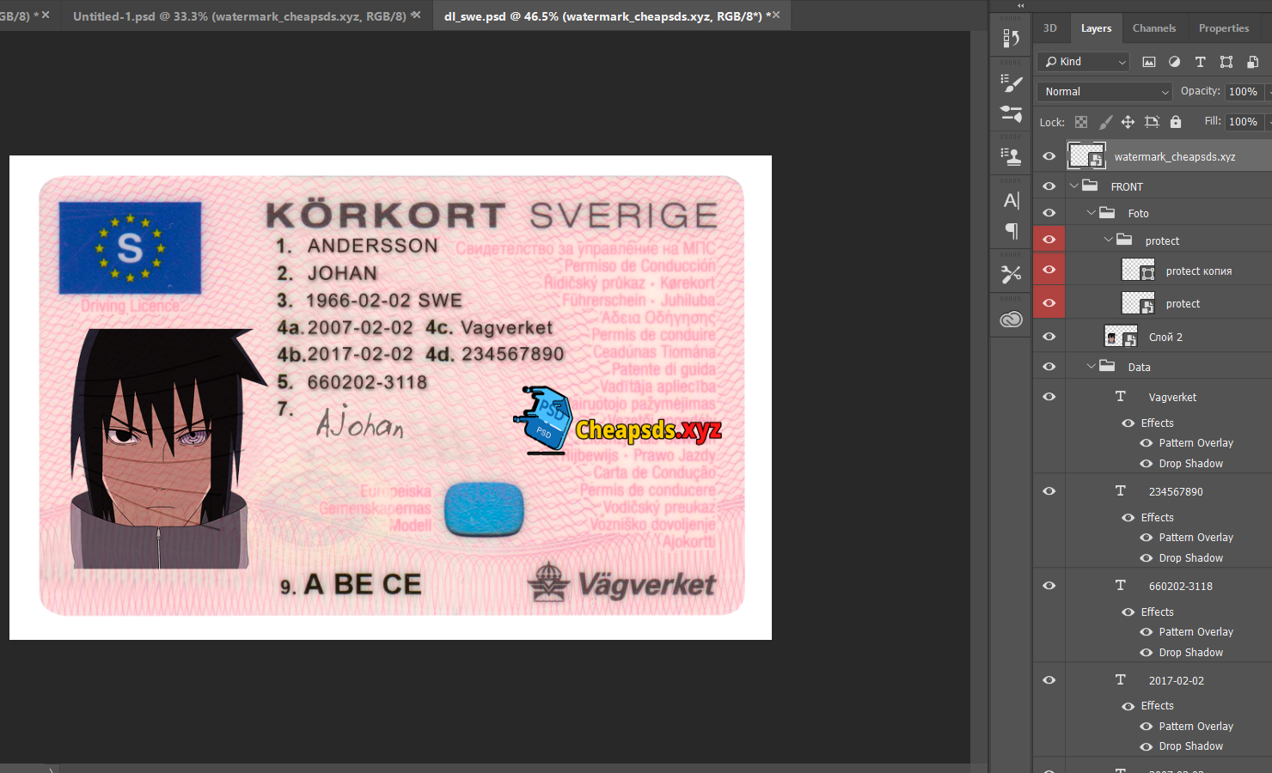Image resolution: width=1272 pixels, height=773 pixels.
Task: Toggle visibility of the FRONT group
Action: coord(1049,186)
